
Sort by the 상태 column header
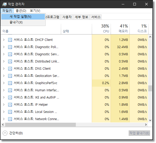pos(76,29)
